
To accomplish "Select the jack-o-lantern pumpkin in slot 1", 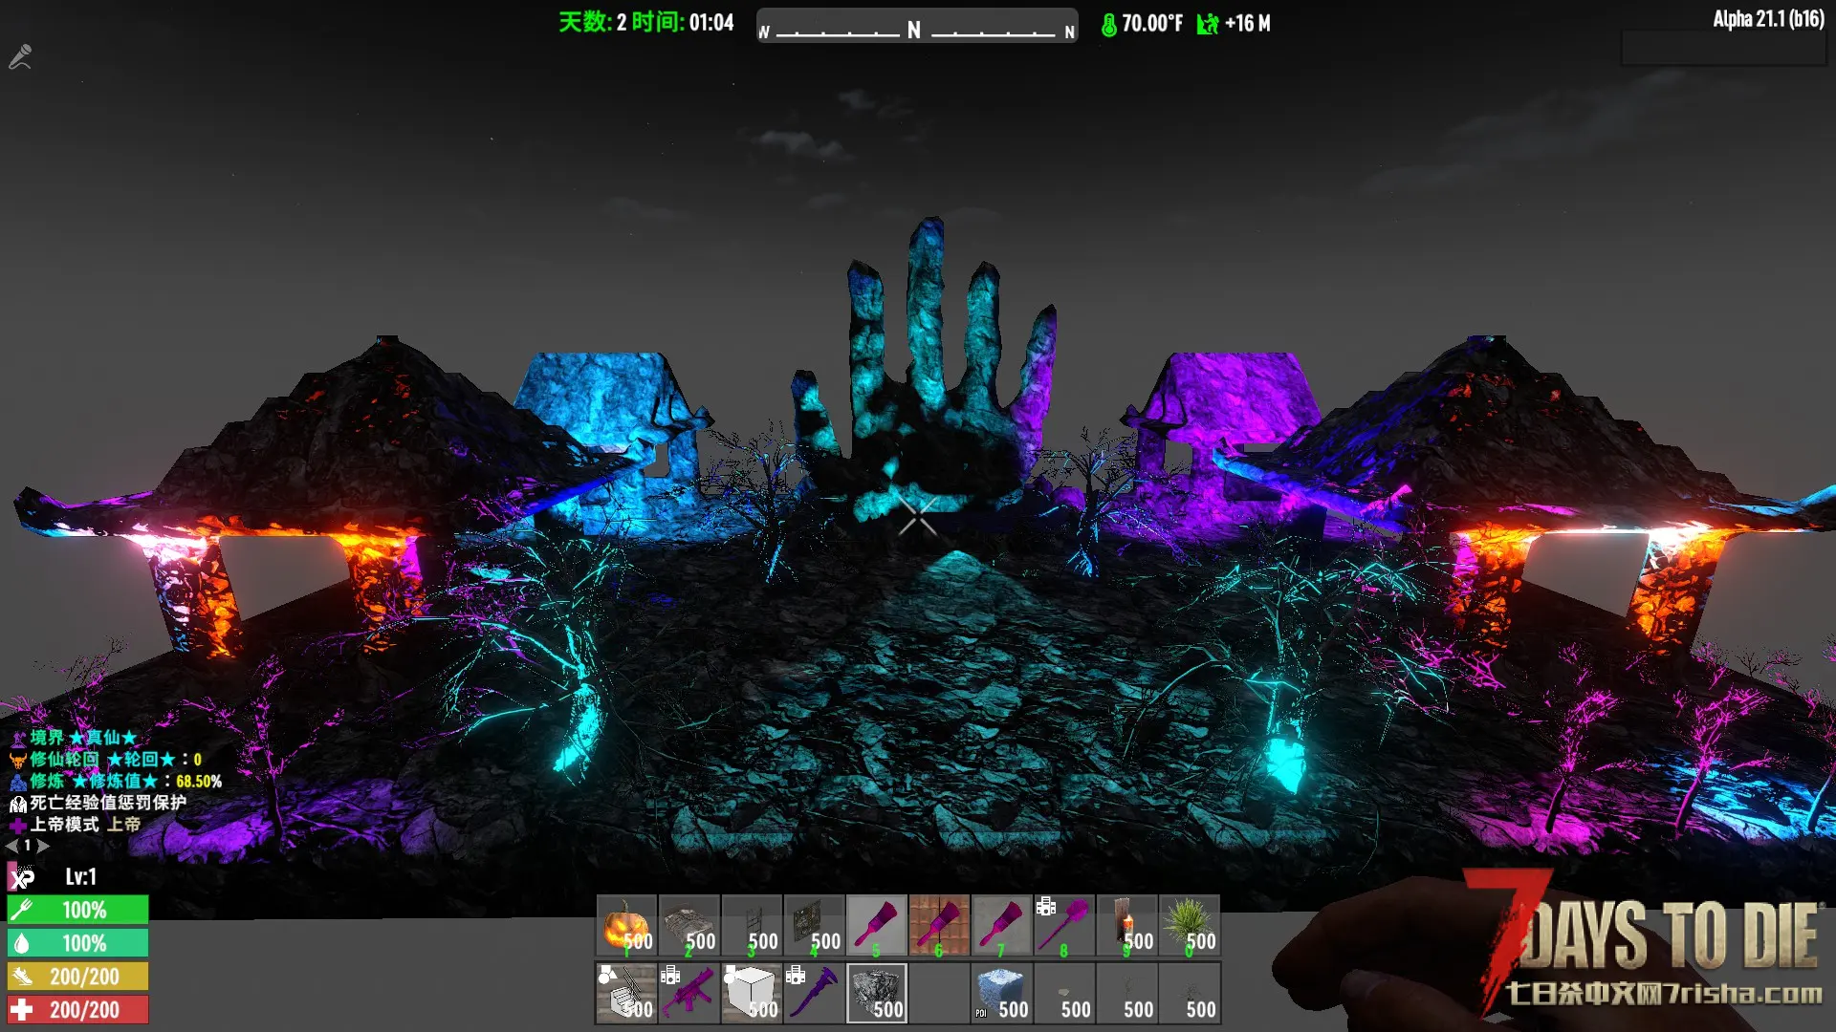I will (x=626, y=925).
